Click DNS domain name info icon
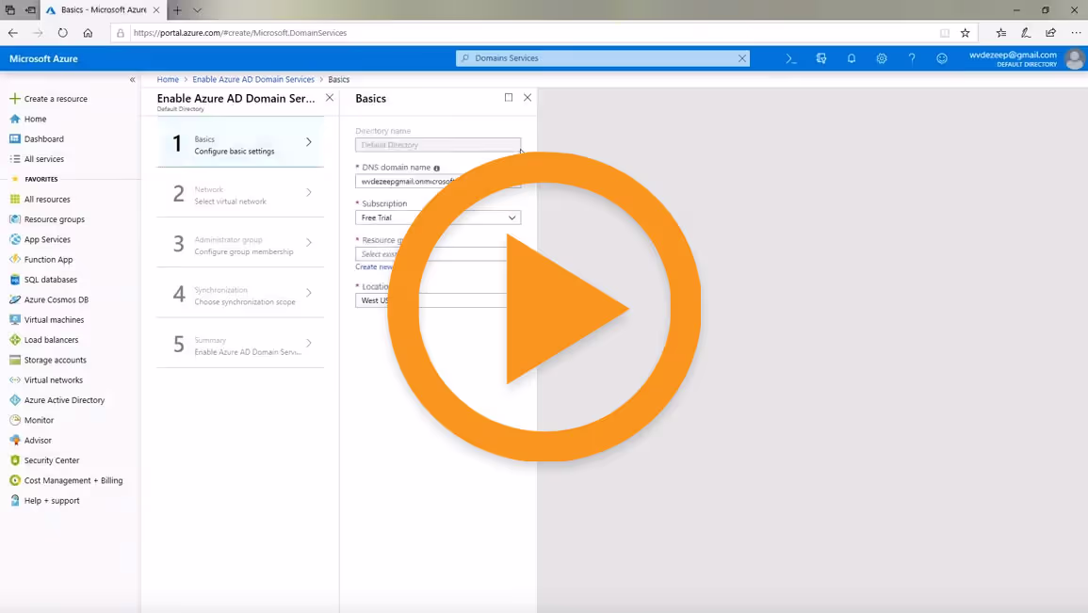The image size is (1088, 613). click(x=436, y=168)
